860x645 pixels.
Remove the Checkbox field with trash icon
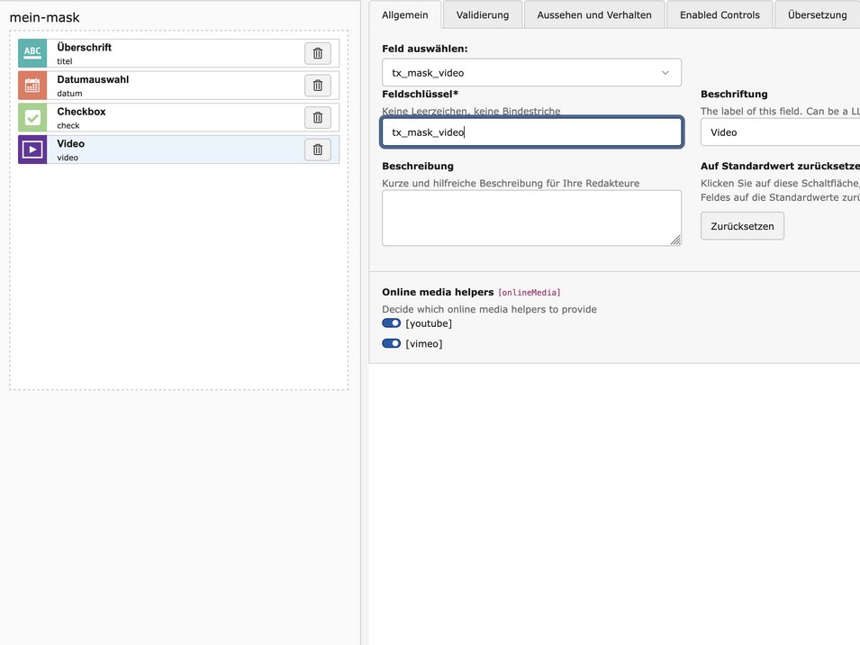tap(318, 117)
